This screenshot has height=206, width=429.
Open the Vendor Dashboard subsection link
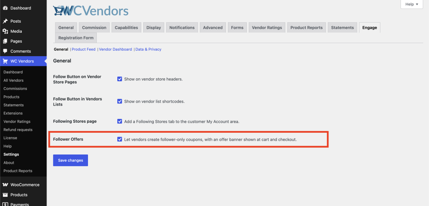[x=116, y=49]
